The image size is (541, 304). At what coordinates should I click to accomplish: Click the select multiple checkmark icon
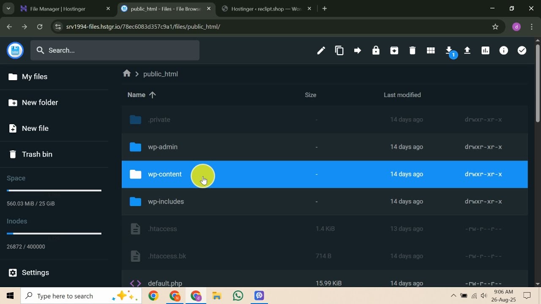pos(522,51)
